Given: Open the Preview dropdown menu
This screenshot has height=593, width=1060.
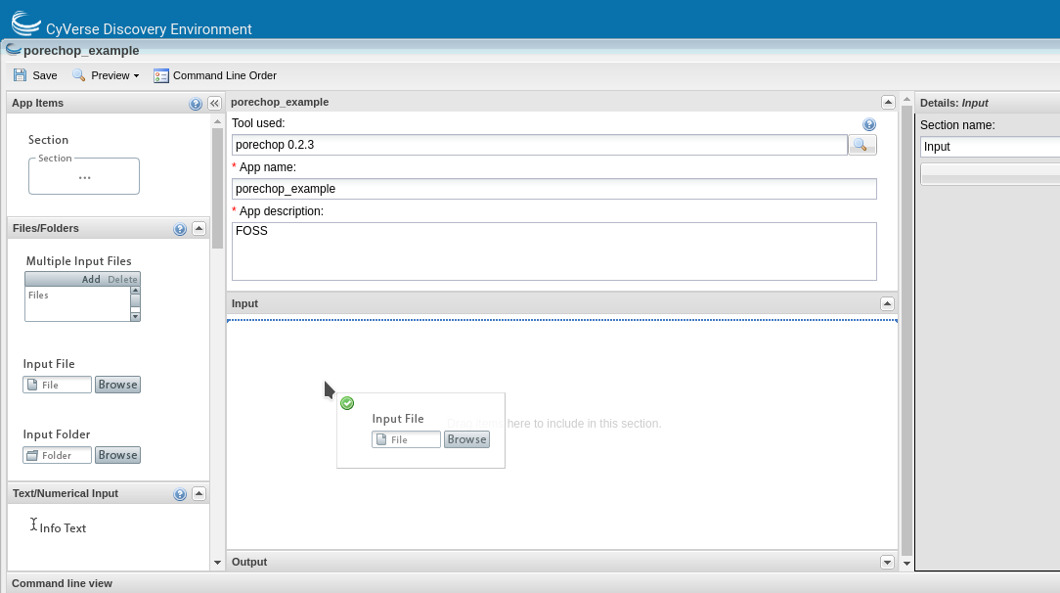Looking at the screenshot, I should 107,75.
